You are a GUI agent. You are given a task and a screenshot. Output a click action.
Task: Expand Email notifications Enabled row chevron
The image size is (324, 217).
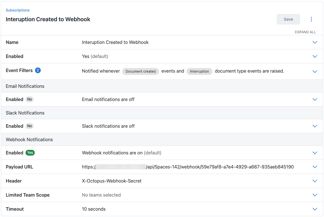(x=315, y=99)
